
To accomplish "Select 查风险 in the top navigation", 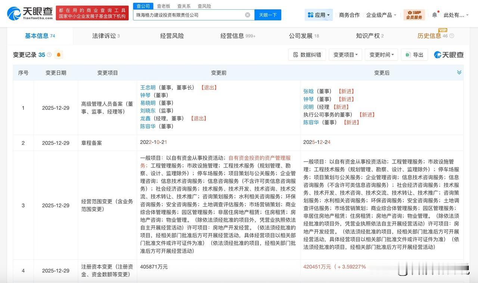I will tap(204, 6).
